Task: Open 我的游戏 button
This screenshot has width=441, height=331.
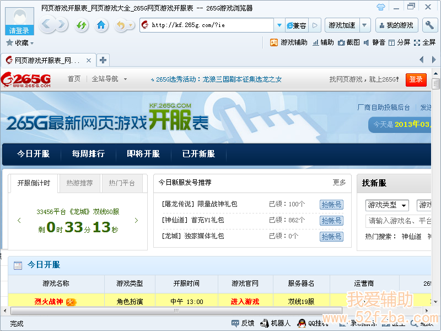Action: click(396, 25)
